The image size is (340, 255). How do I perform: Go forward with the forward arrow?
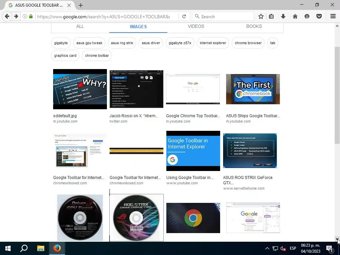pos(16,16)
